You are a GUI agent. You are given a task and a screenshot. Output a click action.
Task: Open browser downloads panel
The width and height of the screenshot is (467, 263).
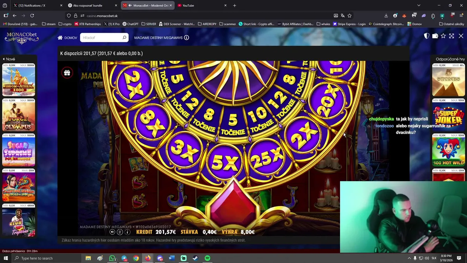pyautogui.click(x=386, y=16)
